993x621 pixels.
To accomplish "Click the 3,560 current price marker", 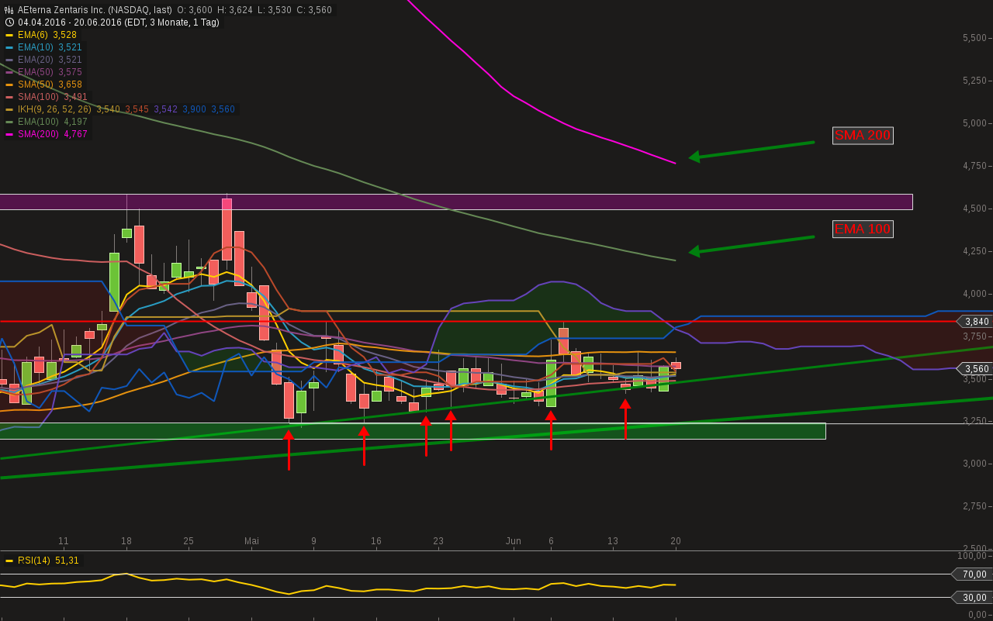I will (974, 369).
